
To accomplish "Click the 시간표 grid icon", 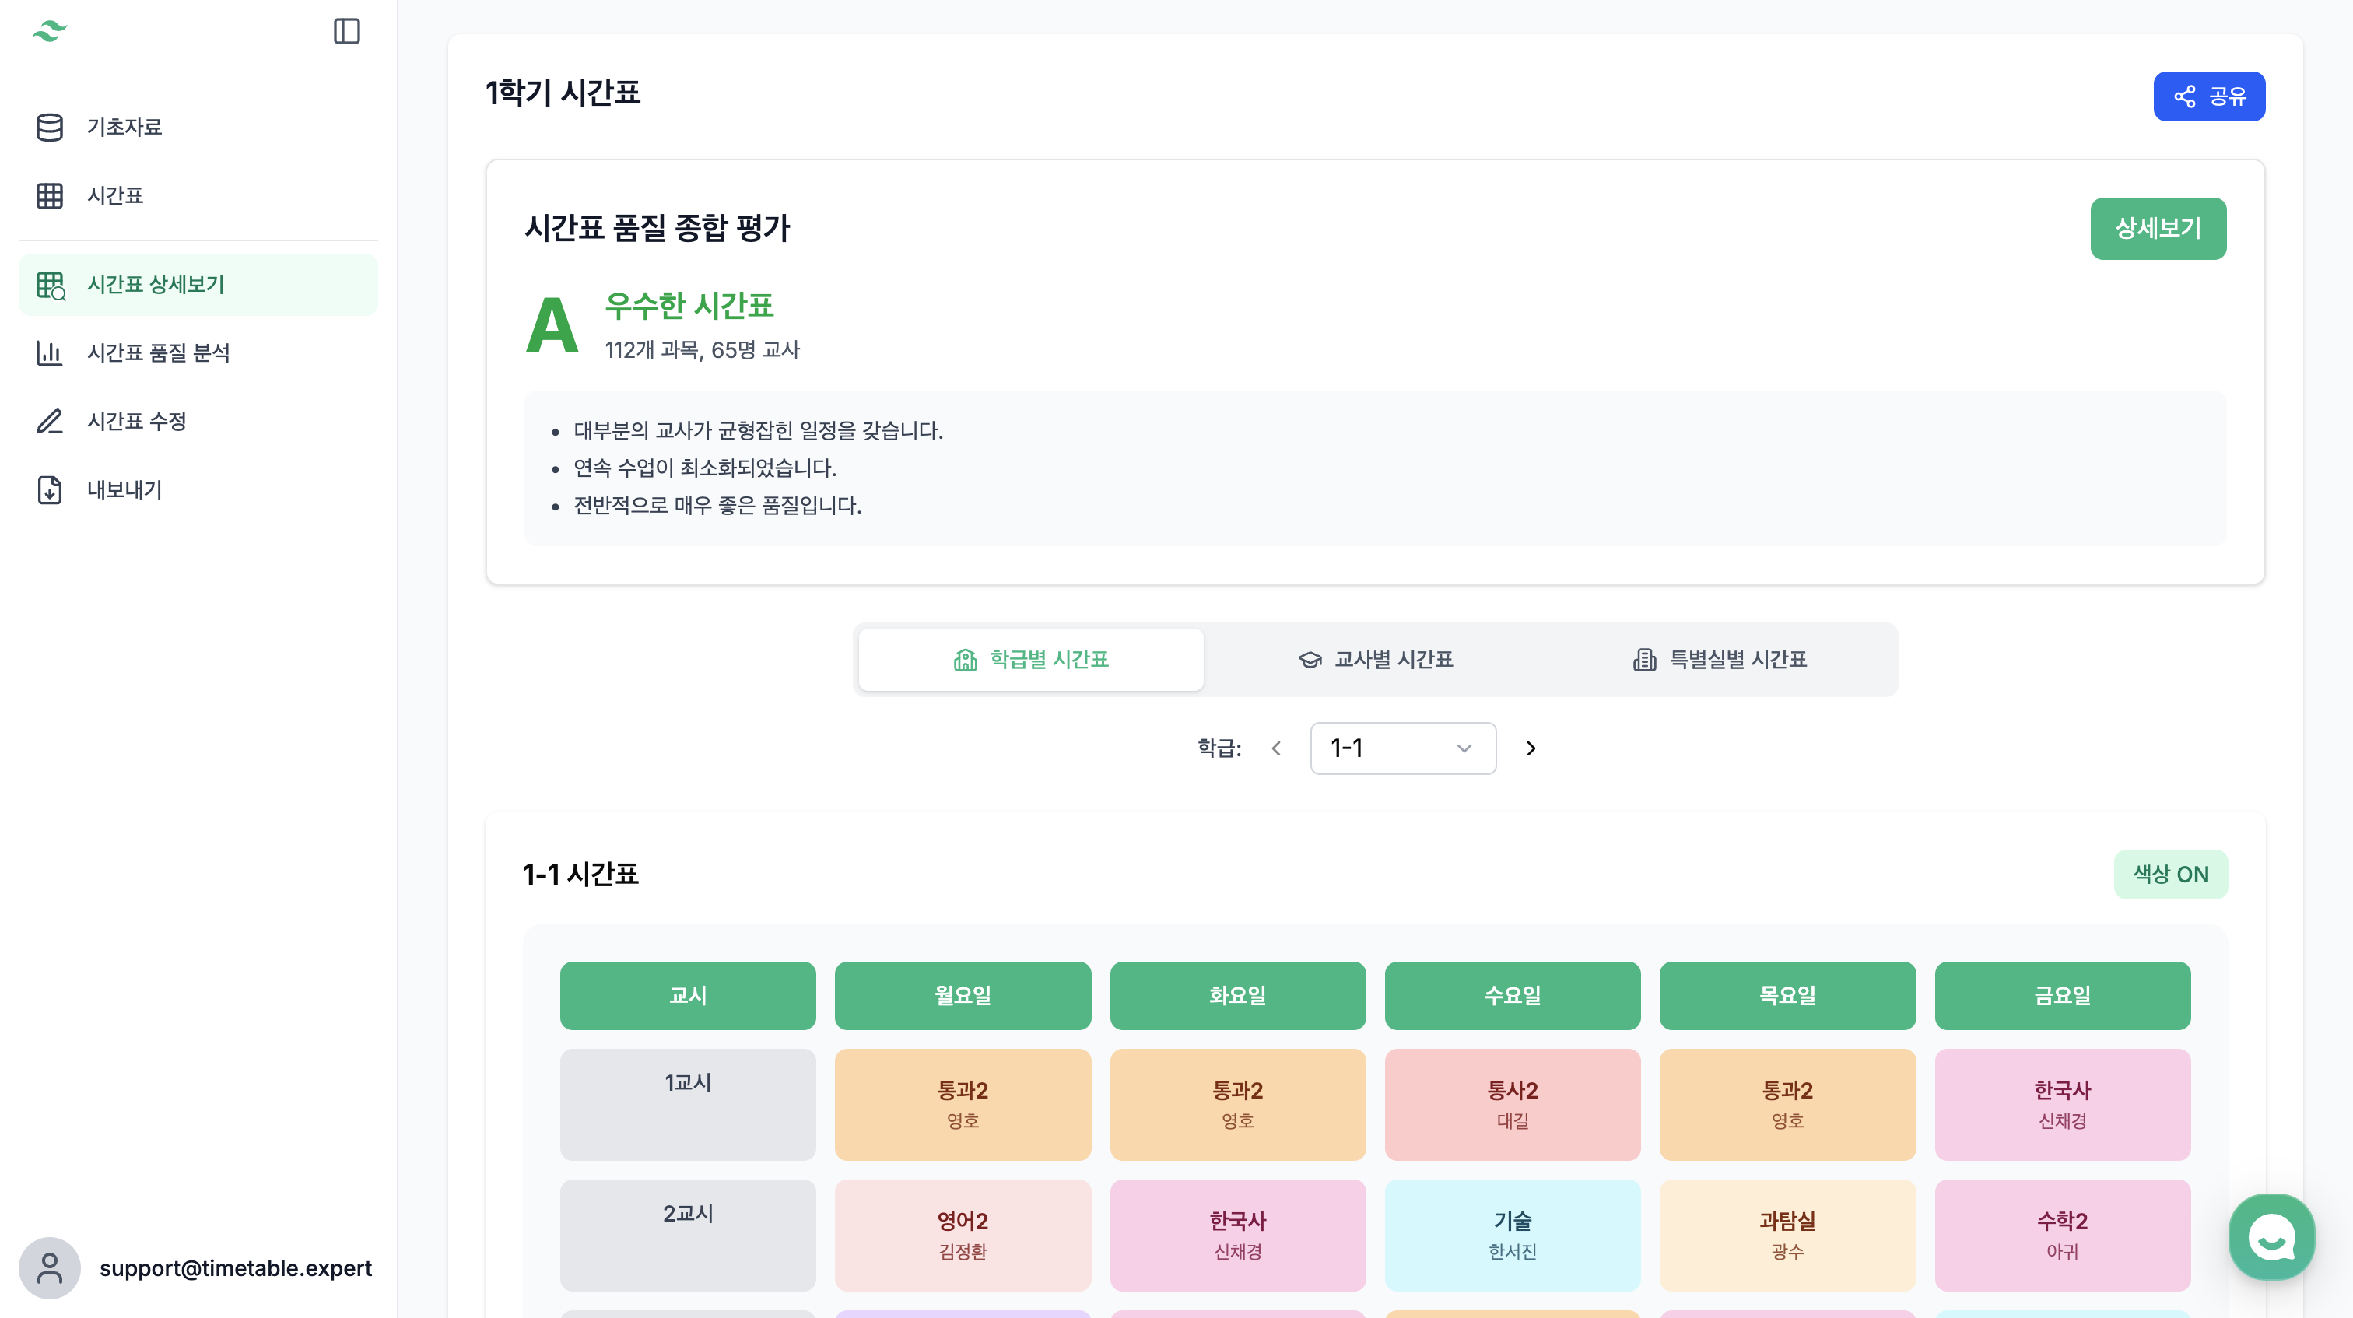I will [49, 195].
